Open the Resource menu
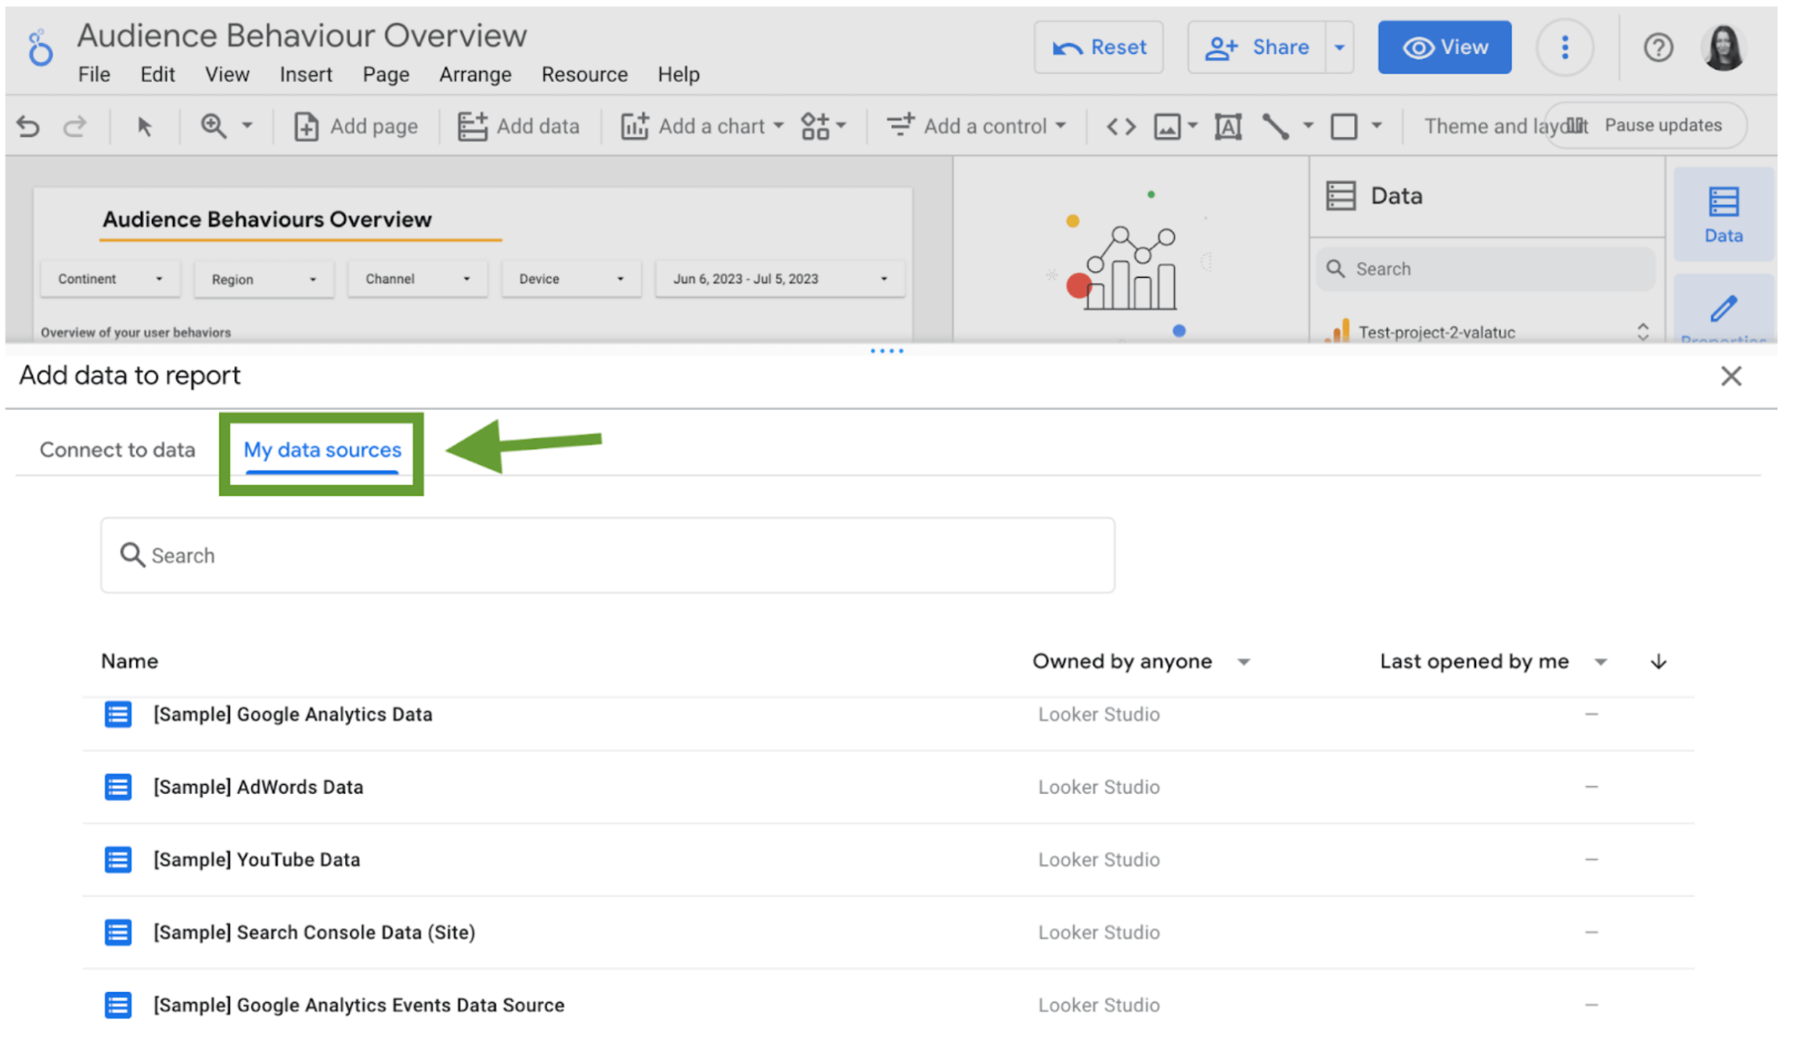1797x1050 pixels. [585, 74]
